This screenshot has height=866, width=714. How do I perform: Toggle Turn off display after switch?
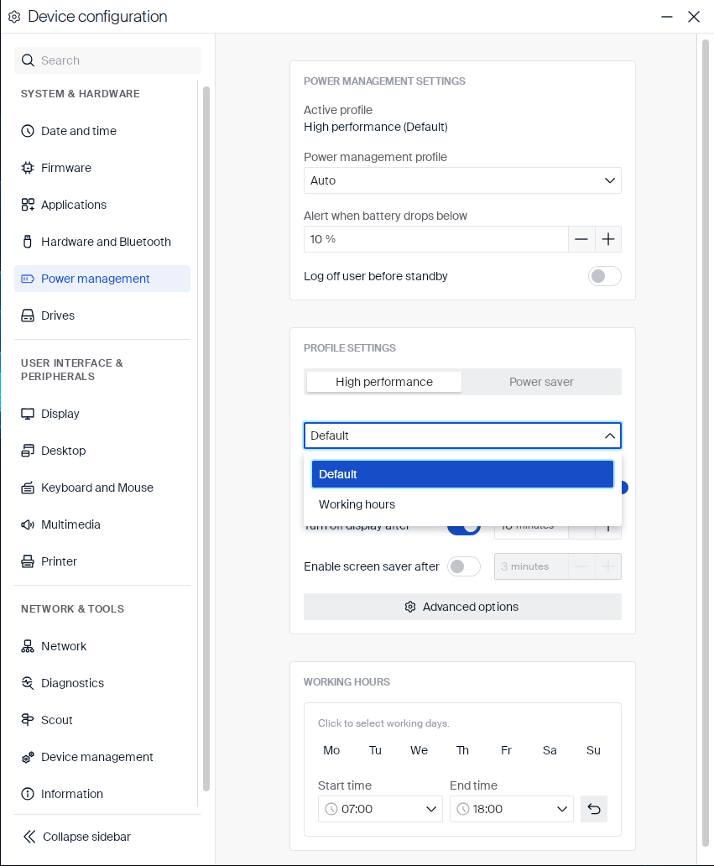[464, 530]
